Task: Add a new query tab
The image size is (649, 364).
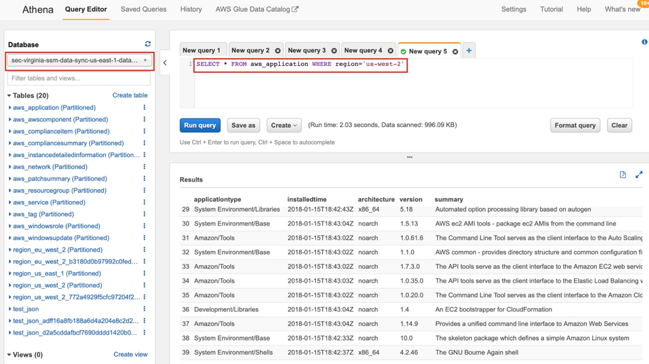Action: coord(469,51)
